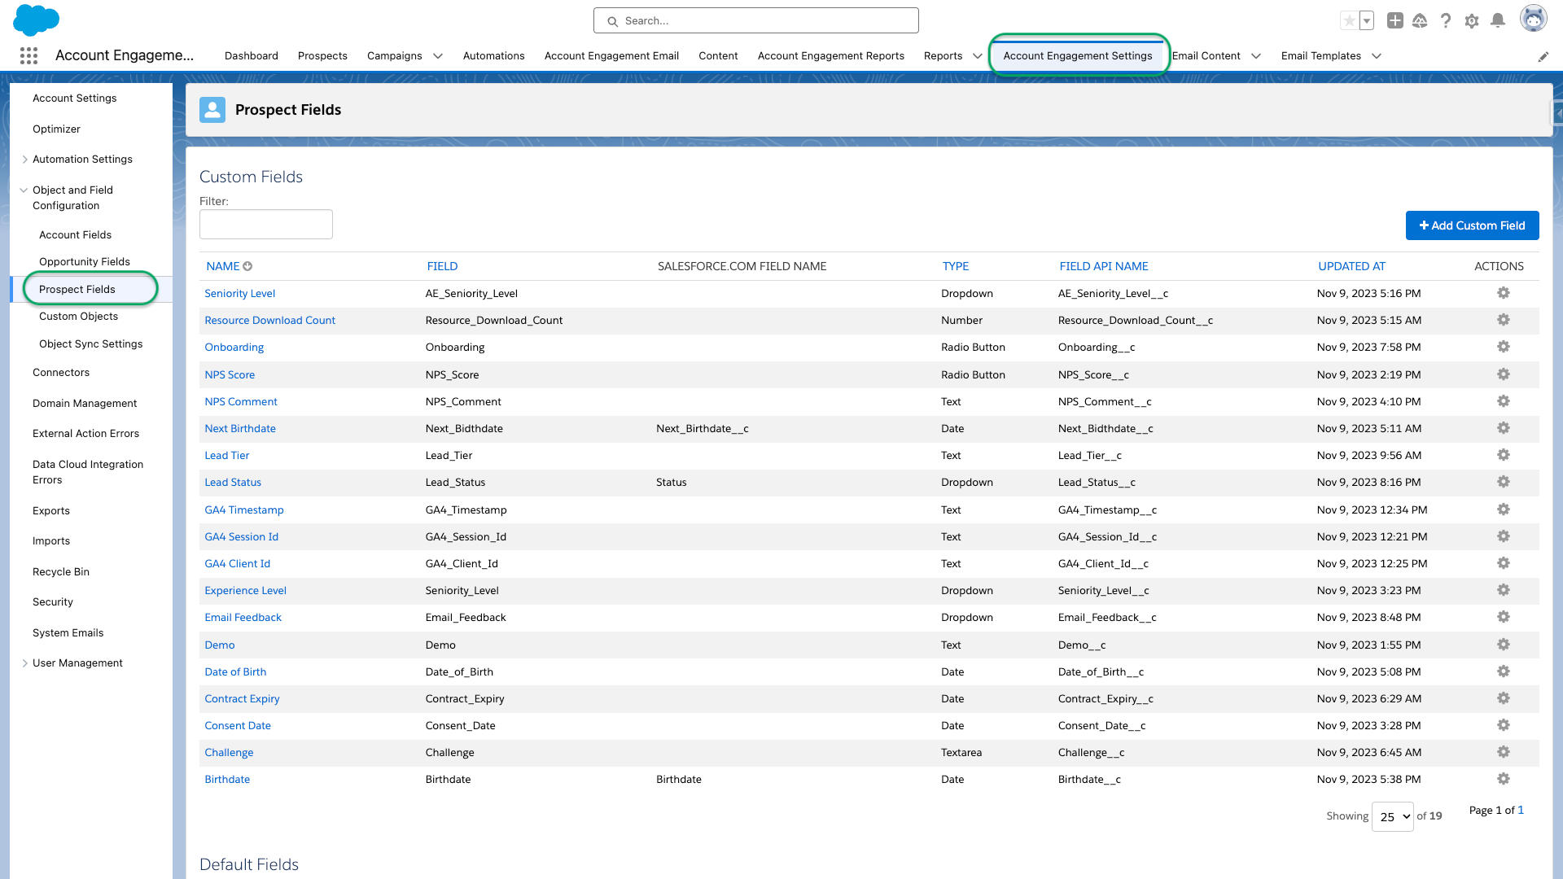Open the Consent Date field link

pos(238,725)
